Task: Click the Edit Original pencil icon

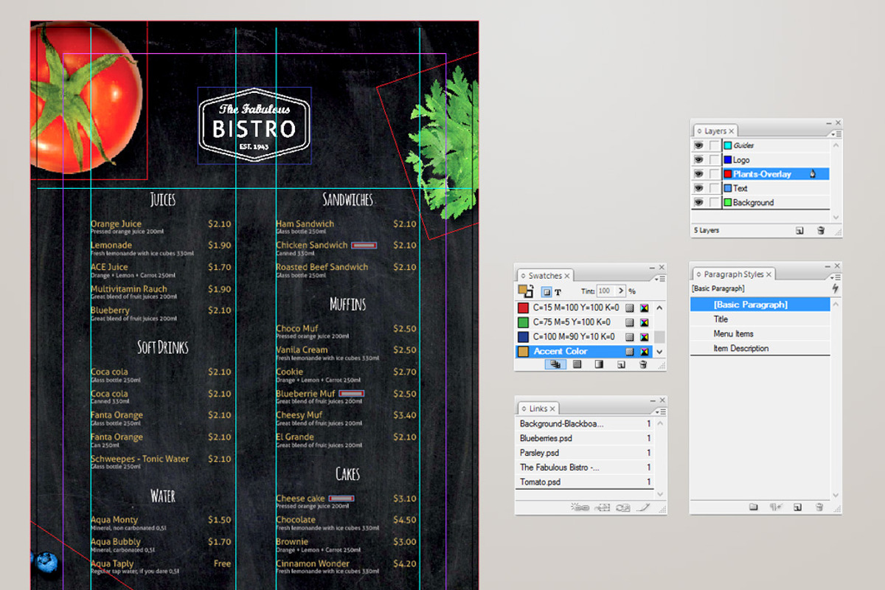Action: tap(643, 507)
